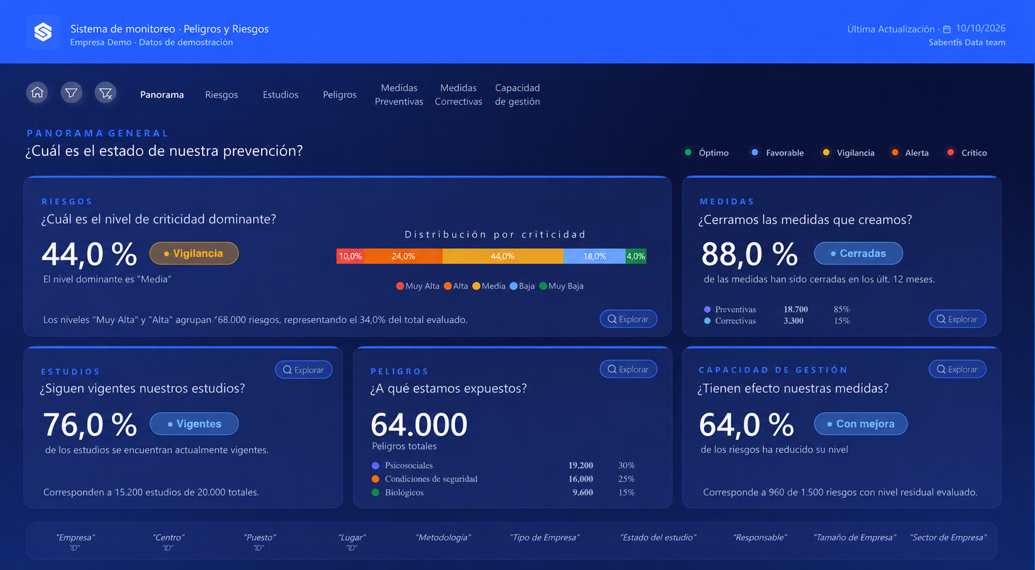The image size is (1035, 570).
Task: Go to the Home icon button
Action: 37,92
